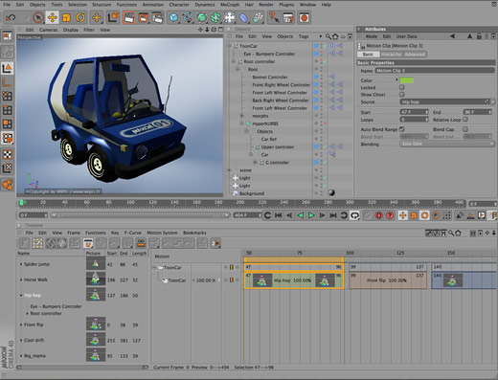Image resolution: width=498 pixels, height=380 pixels.
Task: Toggle the Locked checkbox
Action: click(402, 87)
